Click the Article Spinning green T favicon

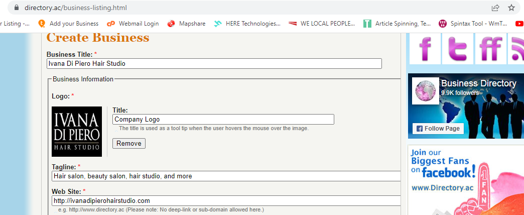pyautogui.click(x=367, y=24)
